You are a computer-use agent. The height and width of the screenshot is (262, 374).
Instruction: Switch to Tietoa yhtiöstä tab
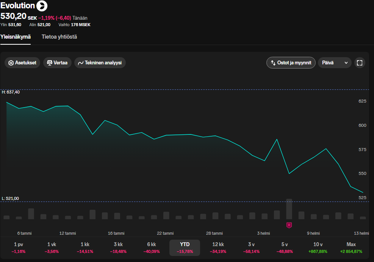pyautogui.click(x=59, y=37)
